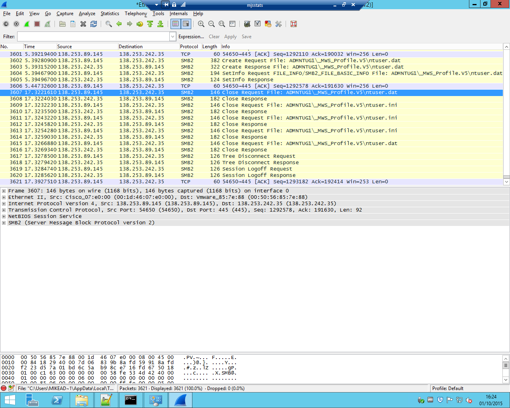
Task: Toggle packet list colorization
Action: pos(176,24)
